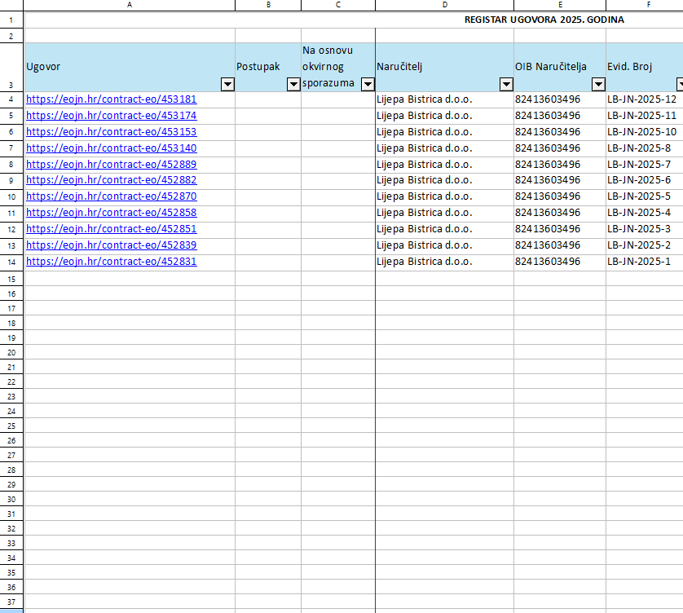The image size is (683, 613).
Task: Select Lijepa Bistrica d.o.o. in row 9
Action: 445,180
